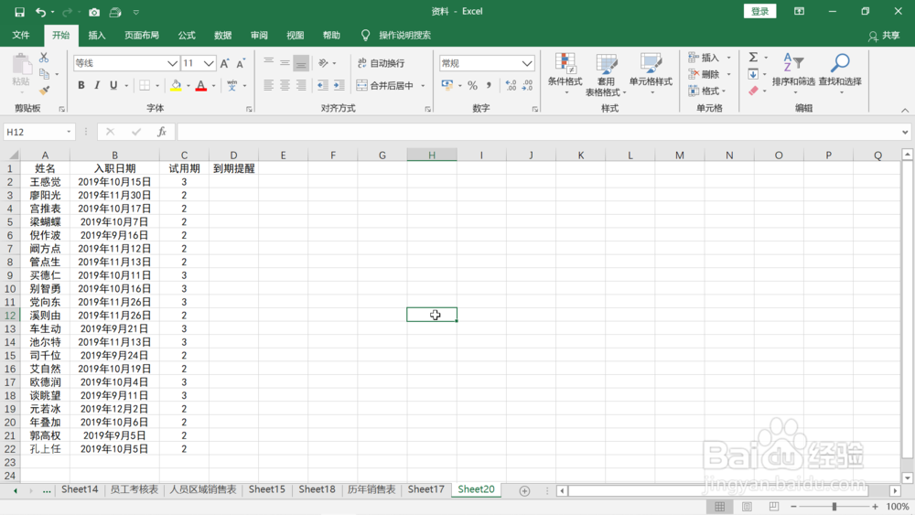This screenshot has height=515, width=915.
Task: Apply yellow fill color
Action: 176,86
